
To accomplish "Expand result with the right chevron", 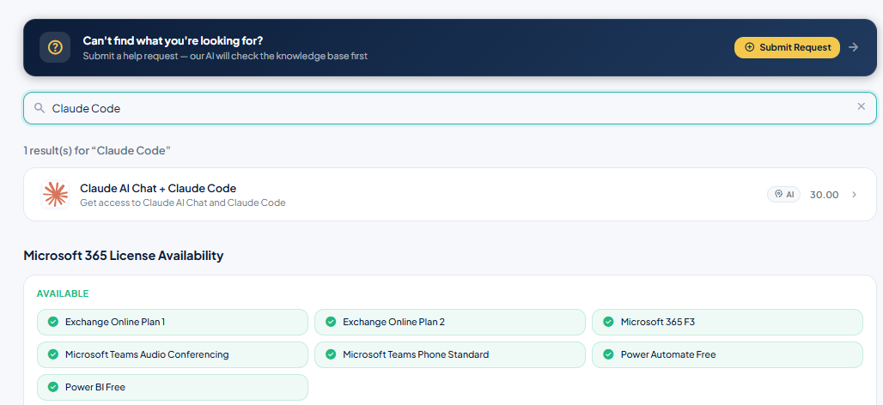I will click(x=855, y=195).
